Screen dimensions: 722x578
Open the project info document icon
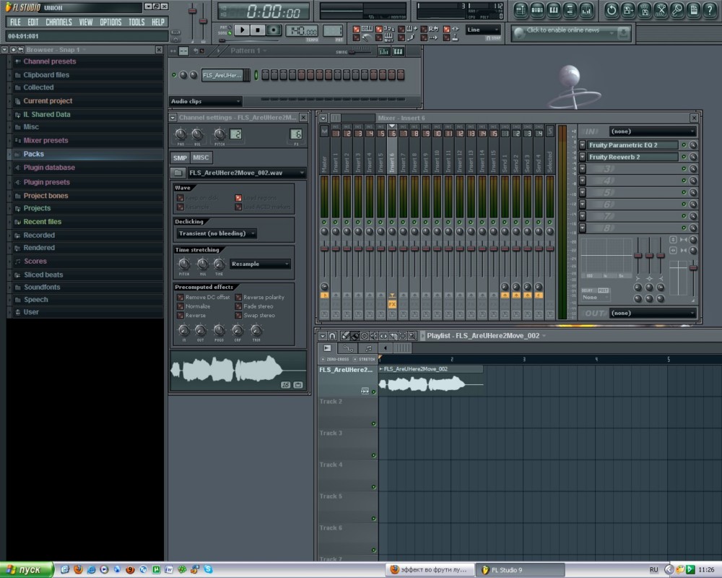693,10
